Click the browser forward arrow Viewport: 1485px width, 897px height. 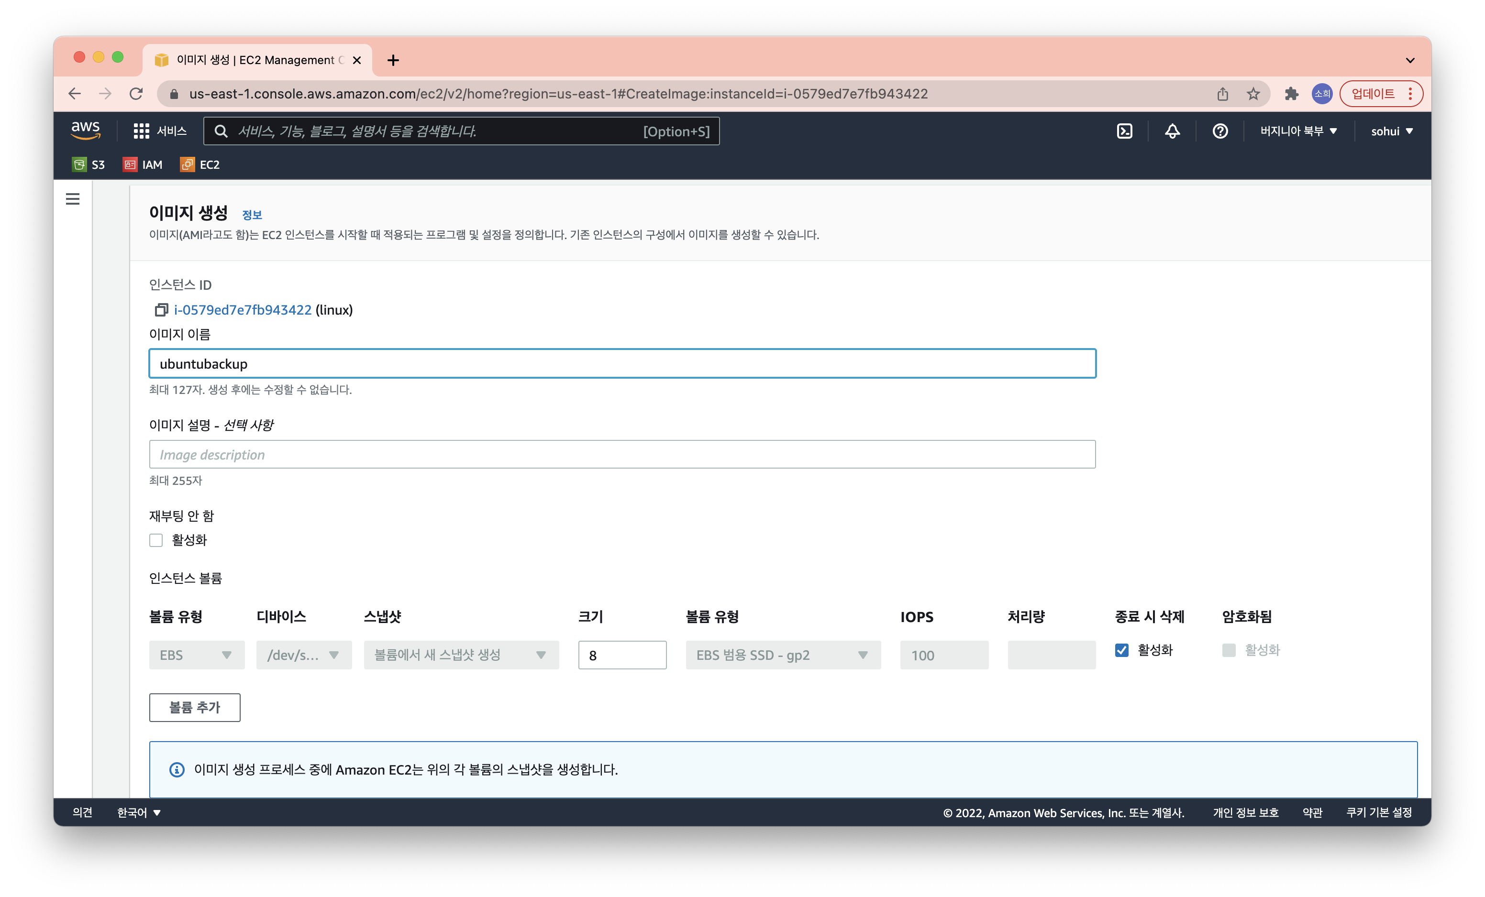(x=105, y=93)
